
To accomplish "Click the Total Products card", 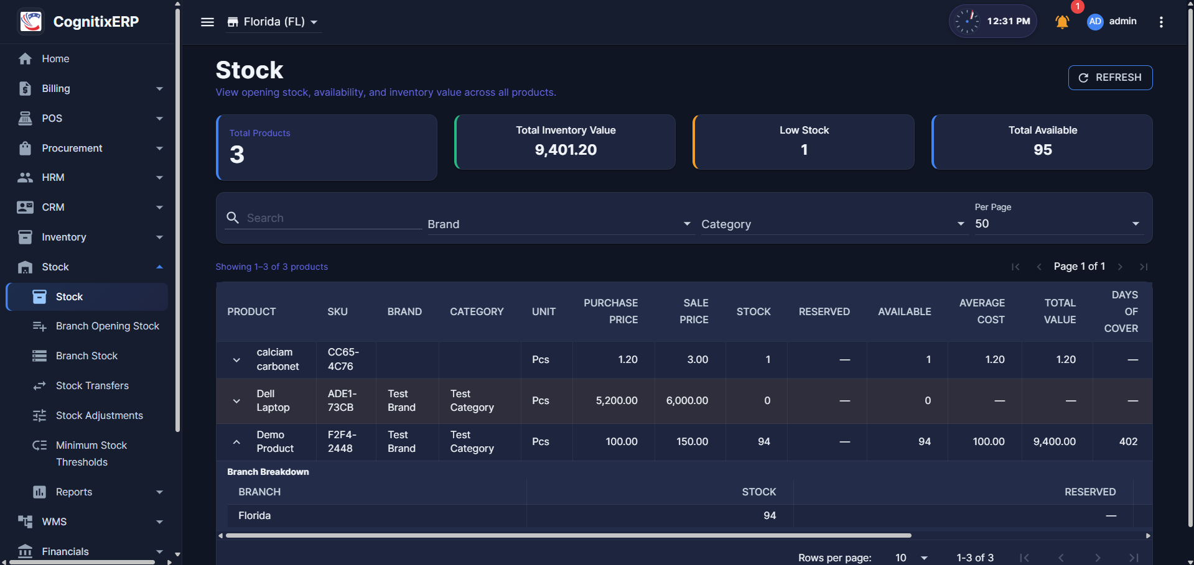I will [x=327, y=147].
